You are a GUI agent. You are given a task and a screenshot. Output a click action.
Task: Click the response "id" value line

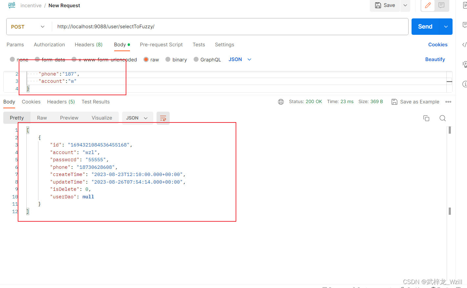tap(91, 145)
